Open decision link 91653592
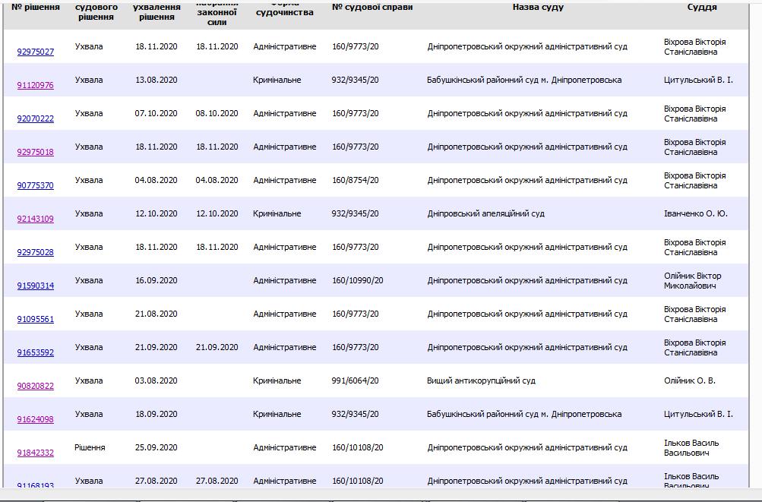 click(x=36, y=353)
